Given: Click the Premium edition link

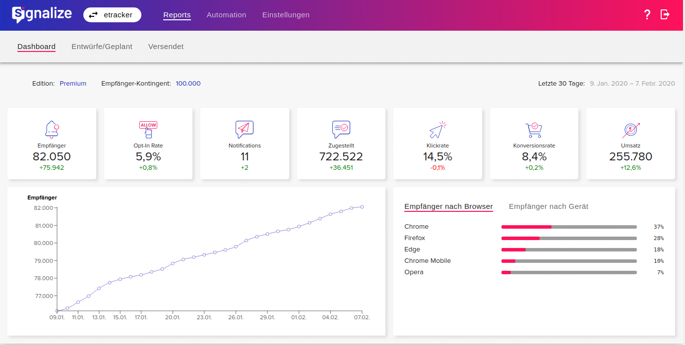Looking at the screenshot, I should pos(73,84).
